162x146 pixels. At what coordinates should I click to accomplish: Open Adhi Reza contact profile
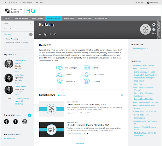point(19,75)
